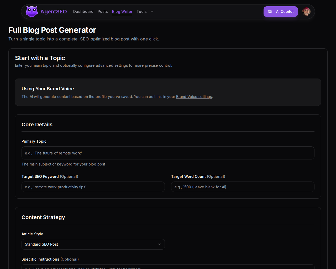Select the Blog Writer tab

pos(122,12)
